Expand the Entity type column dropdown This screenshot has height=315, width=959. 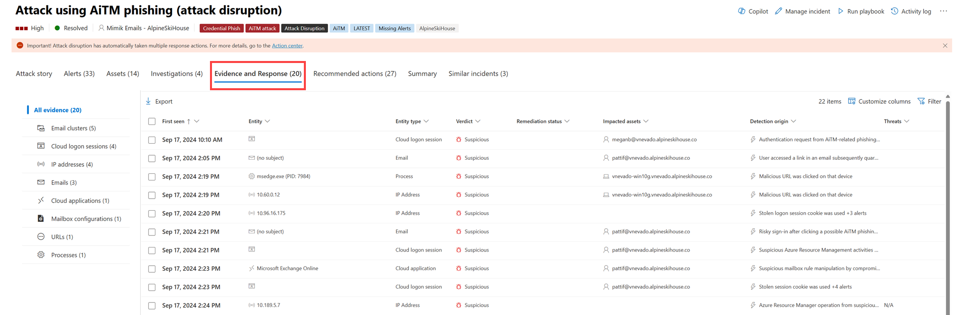click(427, 121)
